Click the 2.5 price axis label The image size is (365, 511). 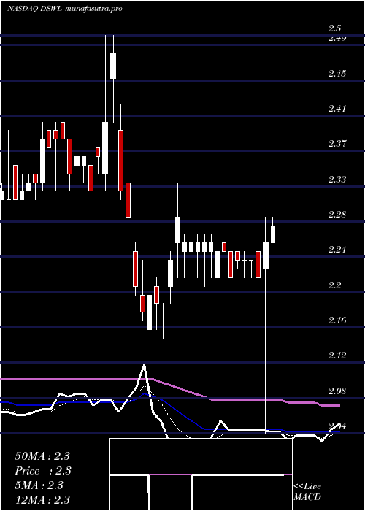coord(335,28)
